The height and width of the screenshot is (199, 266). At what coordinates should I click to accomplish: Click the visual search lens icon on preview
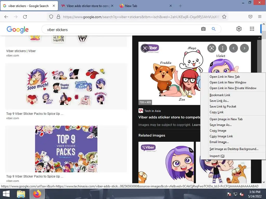click(x=211, y=48)
